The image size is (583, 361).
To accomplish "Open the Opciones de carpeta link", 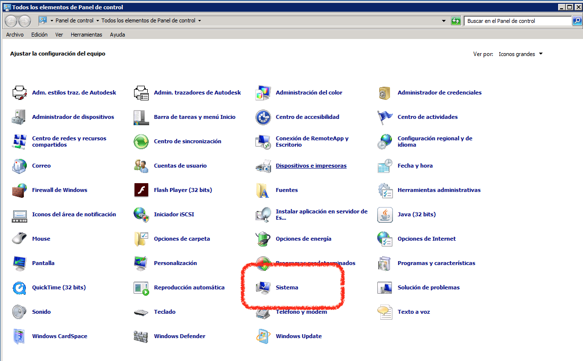I will 182,239.
